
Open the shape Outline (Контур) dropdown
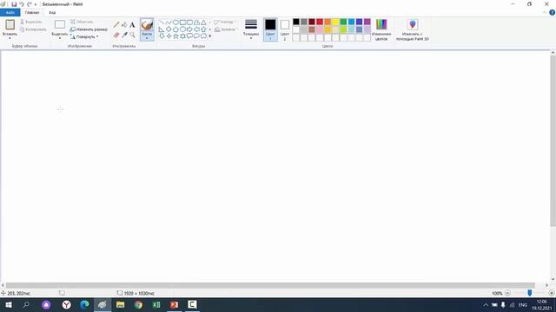click(225, 22)
